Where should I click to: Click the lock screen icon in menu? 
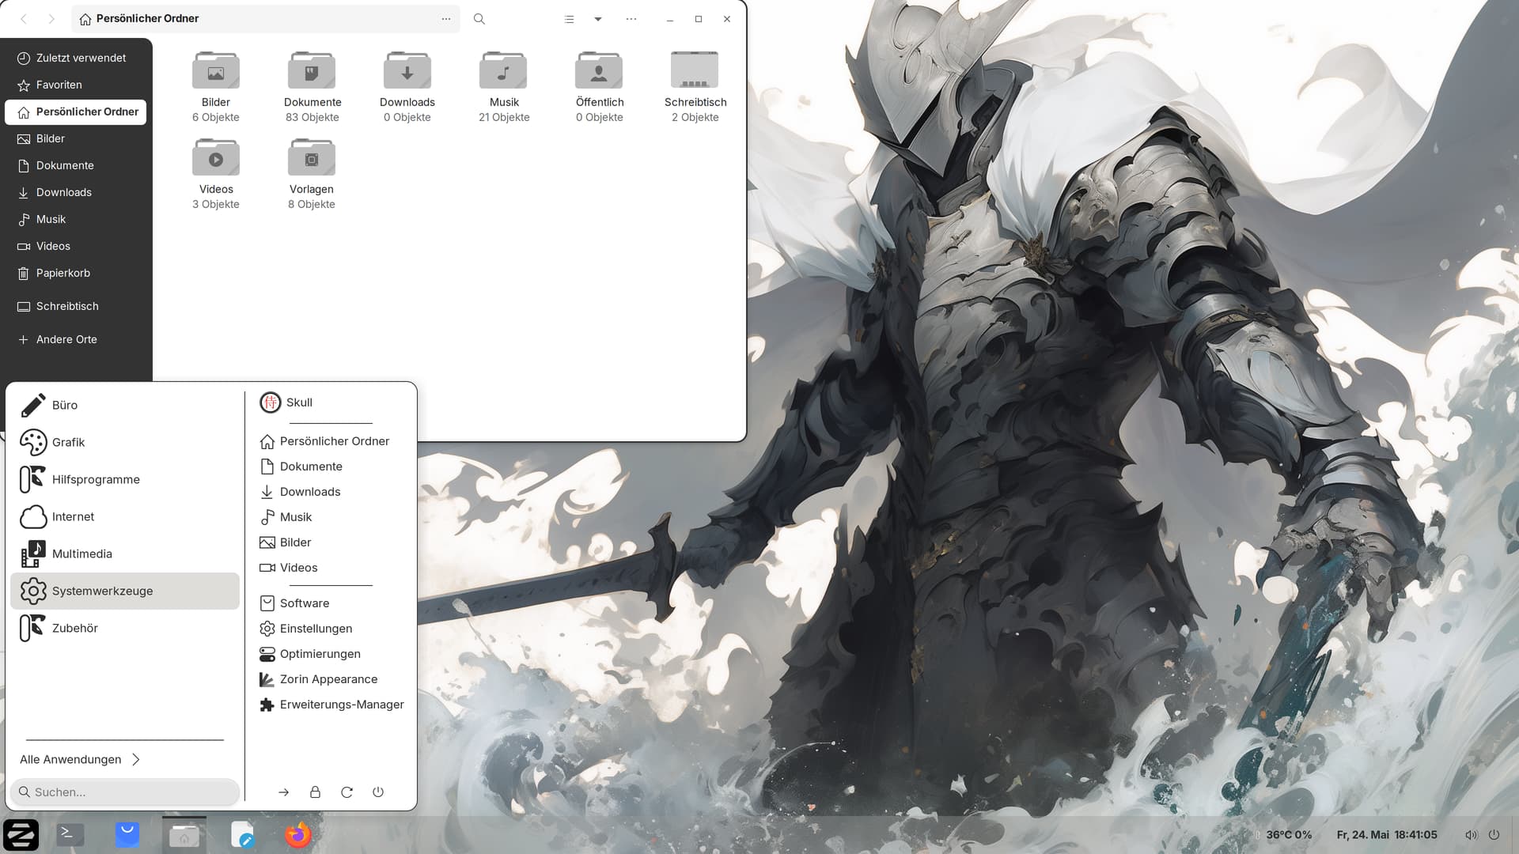tap(315, 792)
